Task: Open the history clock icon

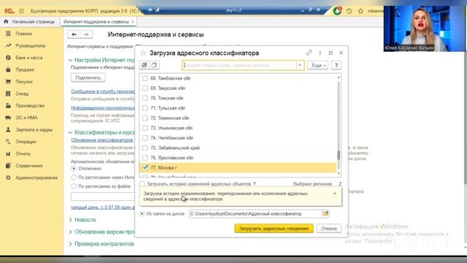Action: click(x=349, y=11)
